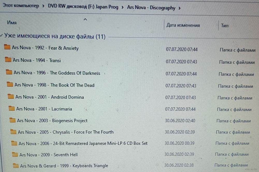Navigate to 'DVD RW дисковод (F:) Japan Prog'
The width and height of the screenshot is (259, 172).
pyautogui.click(x=83, y=7)
